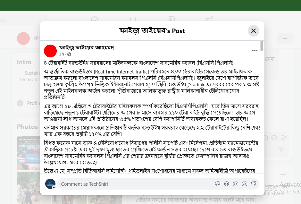Open ফাইজ় তাইয়েব আহমেদ profile name link
Viewport: 301px width, 204px height.
click(86, 47)
